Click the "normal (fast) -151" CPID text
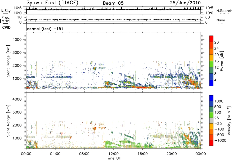Image resolution: width=232 pixels, height=160 pixels. [x=45, y=29]
